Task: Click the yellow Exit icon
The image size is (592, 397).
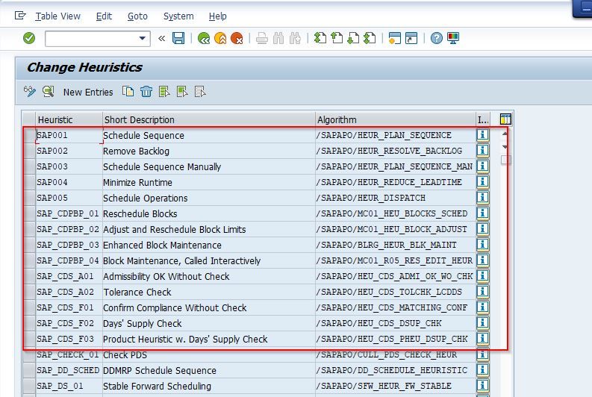Action: (220, 38)
